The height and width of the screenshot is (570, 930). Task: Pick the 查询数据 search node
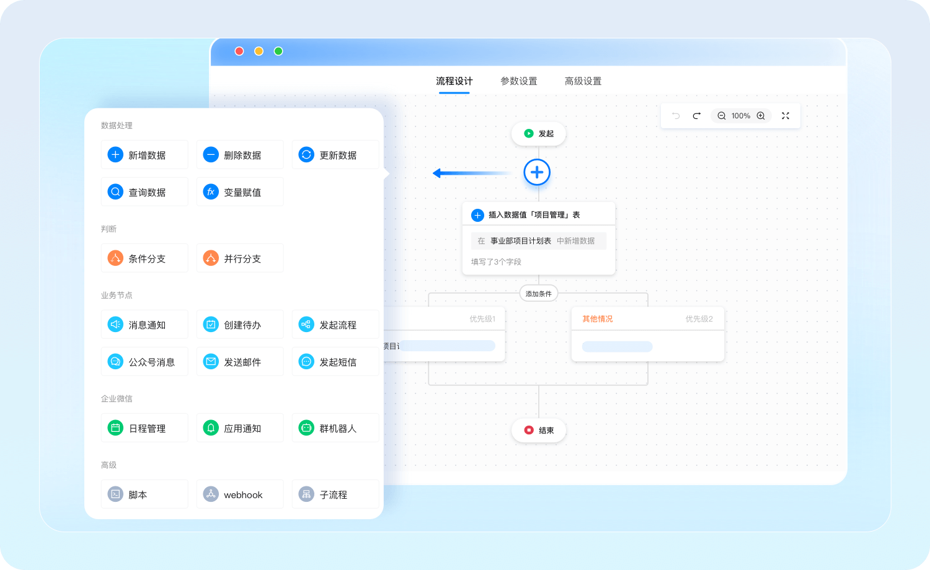click(x=144, y=192)
